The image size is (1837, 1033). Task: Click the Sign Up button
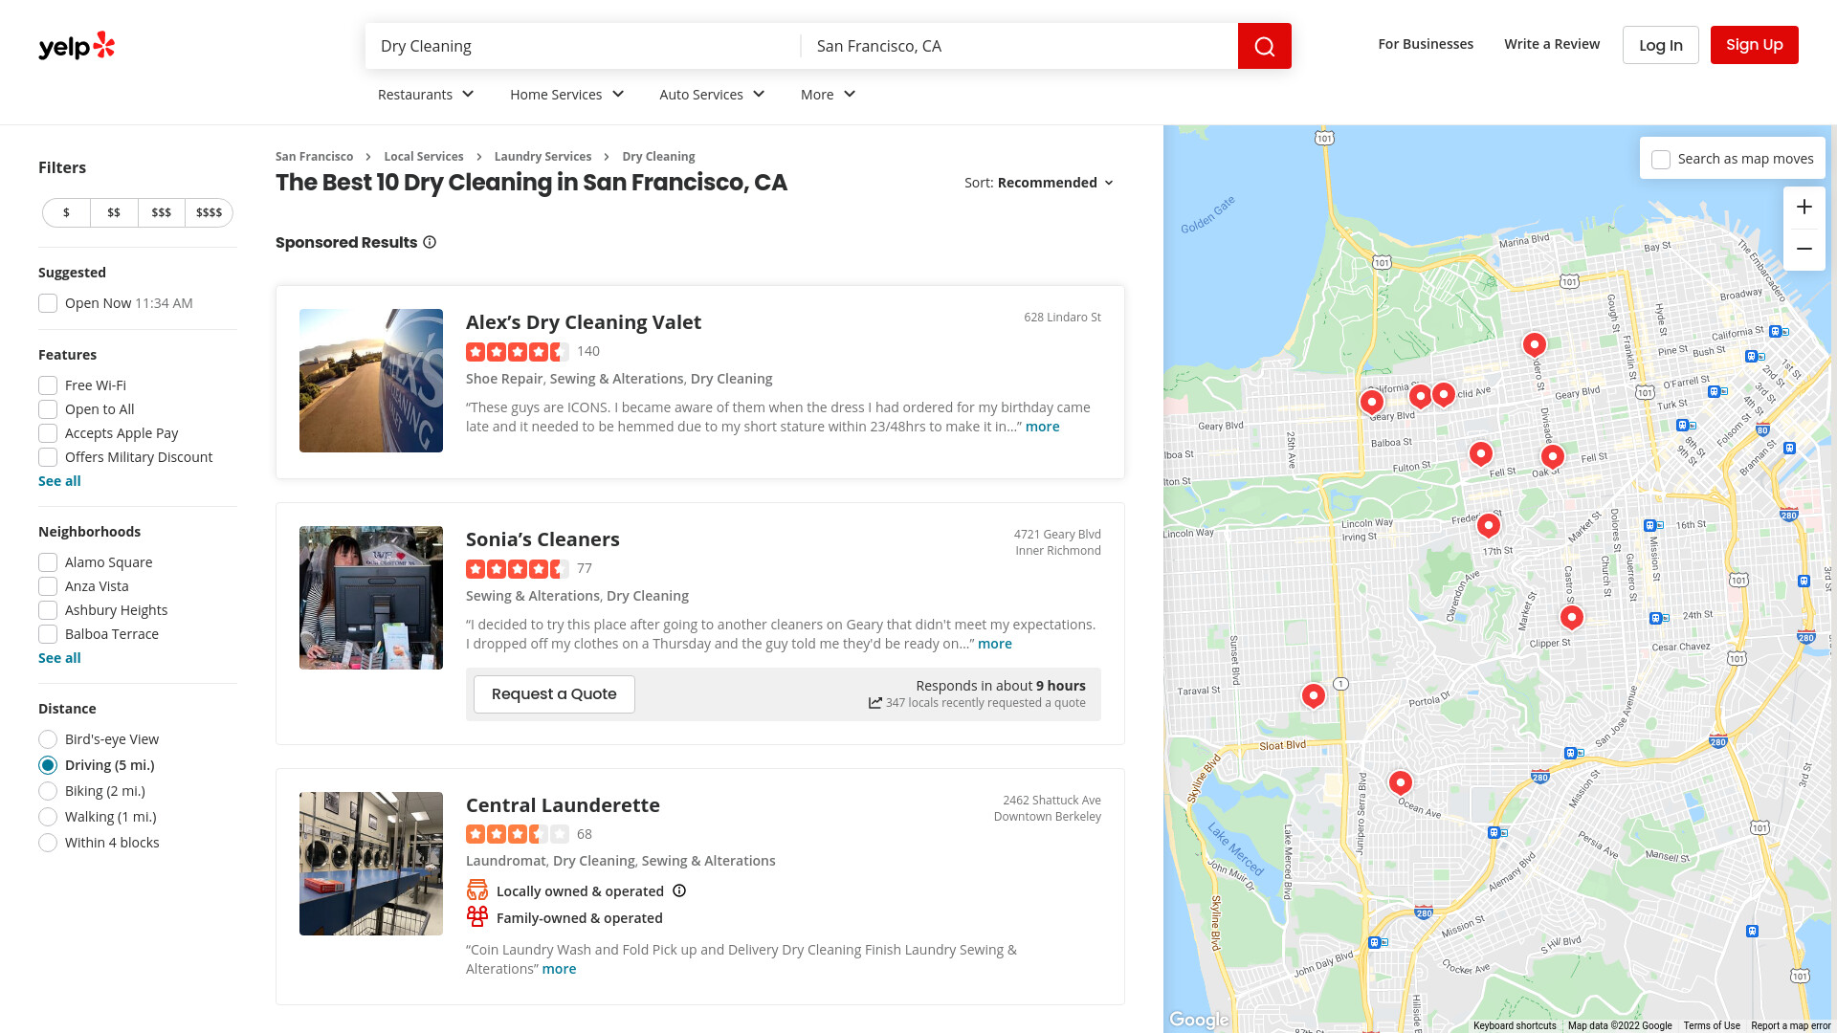1754,45
